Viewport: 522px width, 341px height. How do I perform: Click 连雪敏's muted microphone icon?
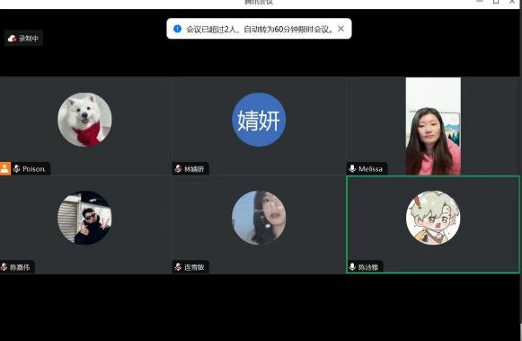pyautogui.click(x=178, y=266)
